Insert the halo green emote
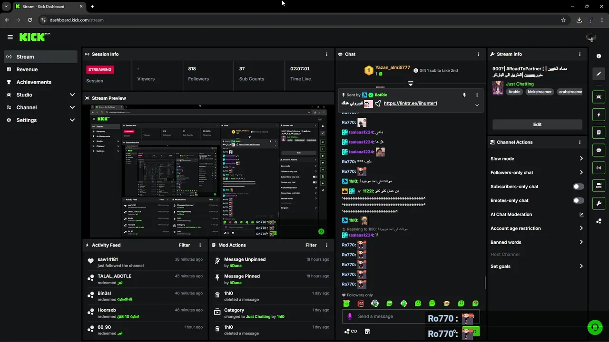Viewport: 609px width, 342px height. click(346, 303)
